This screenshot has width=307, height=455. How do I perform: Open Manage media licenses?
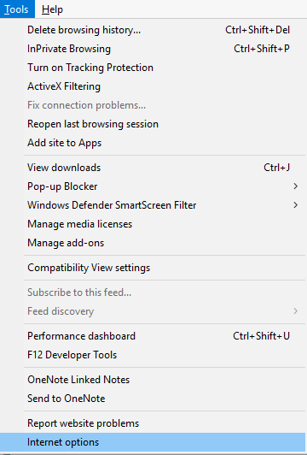click(x=165, y=224)
